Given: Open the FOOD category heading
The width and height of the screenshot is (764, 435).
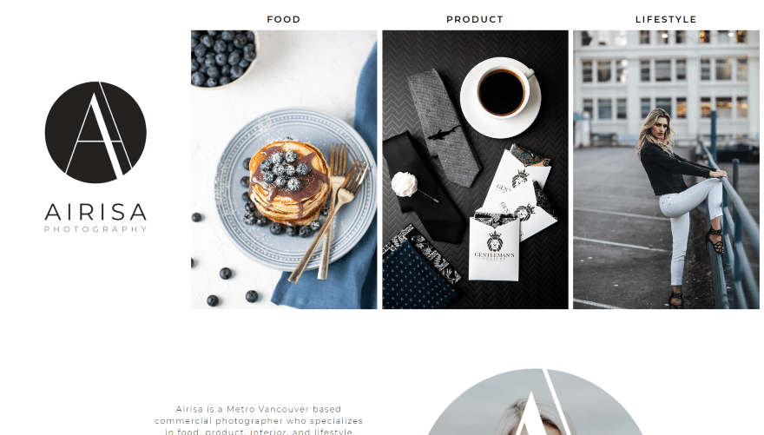Looking at the screenshot, I should pos(284,19).
